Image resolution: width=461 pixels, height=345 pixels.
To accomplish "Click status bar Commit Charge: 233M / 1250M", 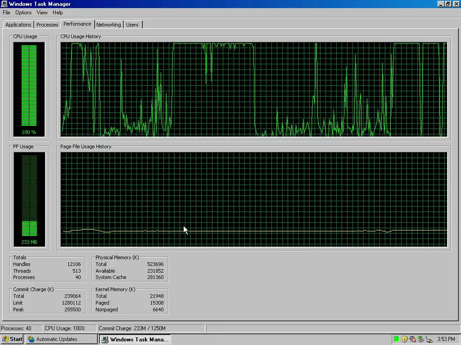I will (132, 328).
